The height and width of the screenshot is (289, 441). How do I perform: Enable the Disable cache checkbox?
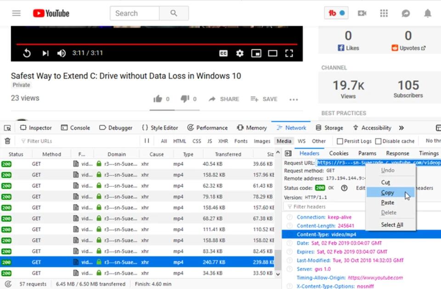tap(378, 141)
